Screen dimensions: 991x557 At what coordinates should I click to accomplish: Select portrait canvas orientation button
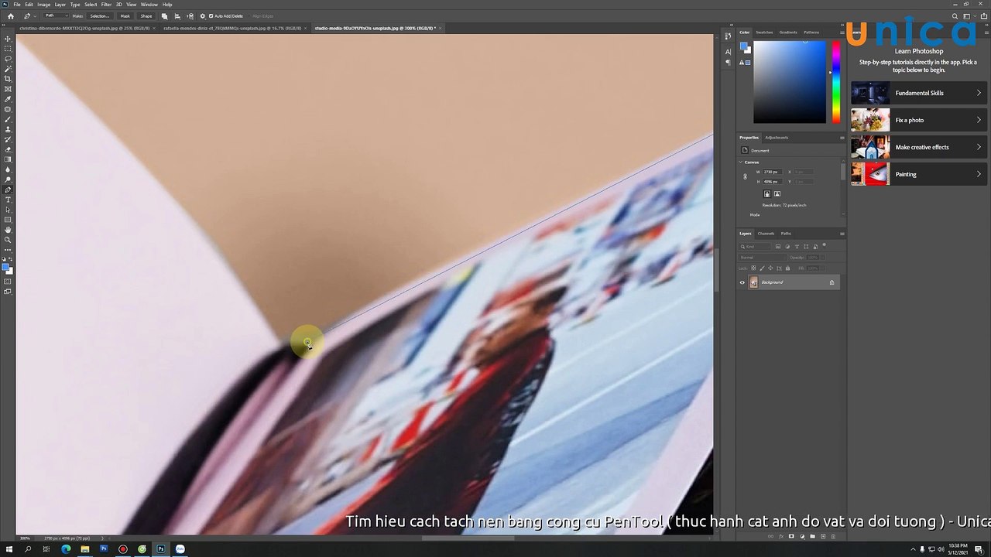pos(767,193)
